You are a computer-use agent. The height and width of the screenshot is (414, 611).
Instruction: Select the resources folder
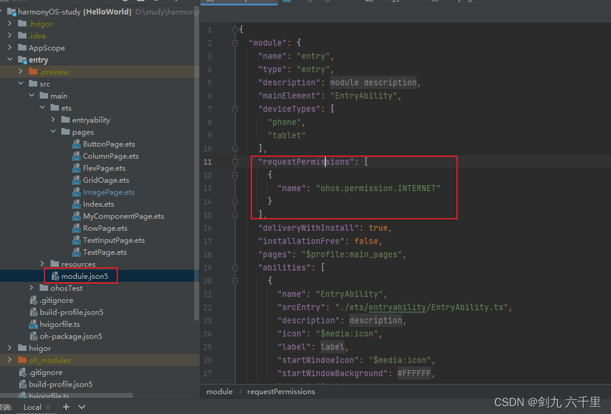(x=78, y=264)
